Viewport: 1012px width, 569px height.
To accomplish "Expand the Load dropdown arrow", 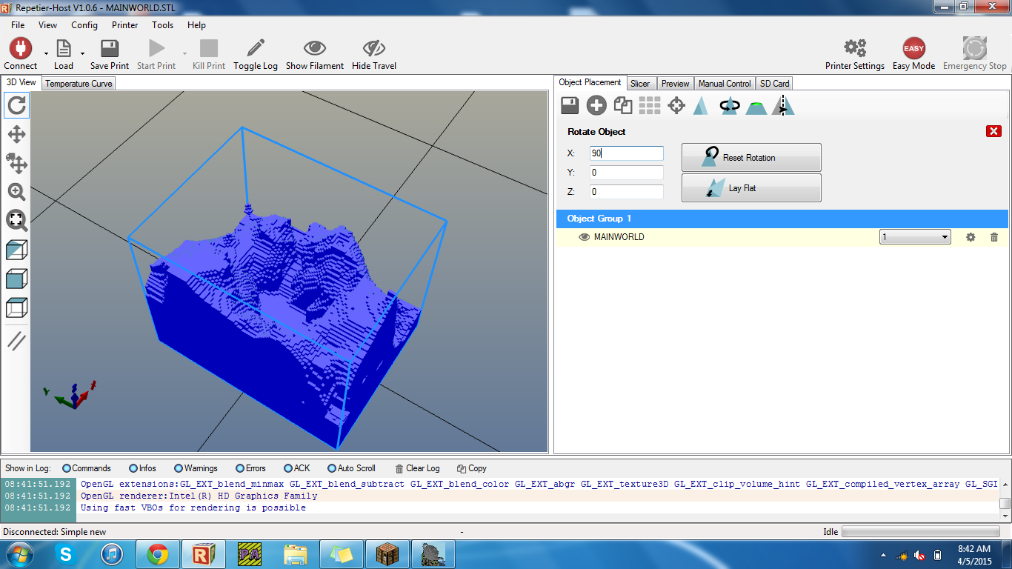I will point(82,53).
